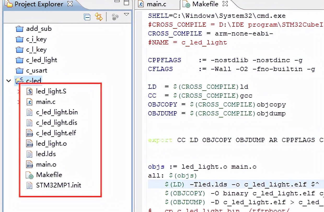Click the export keyword in Makefile

160,140
